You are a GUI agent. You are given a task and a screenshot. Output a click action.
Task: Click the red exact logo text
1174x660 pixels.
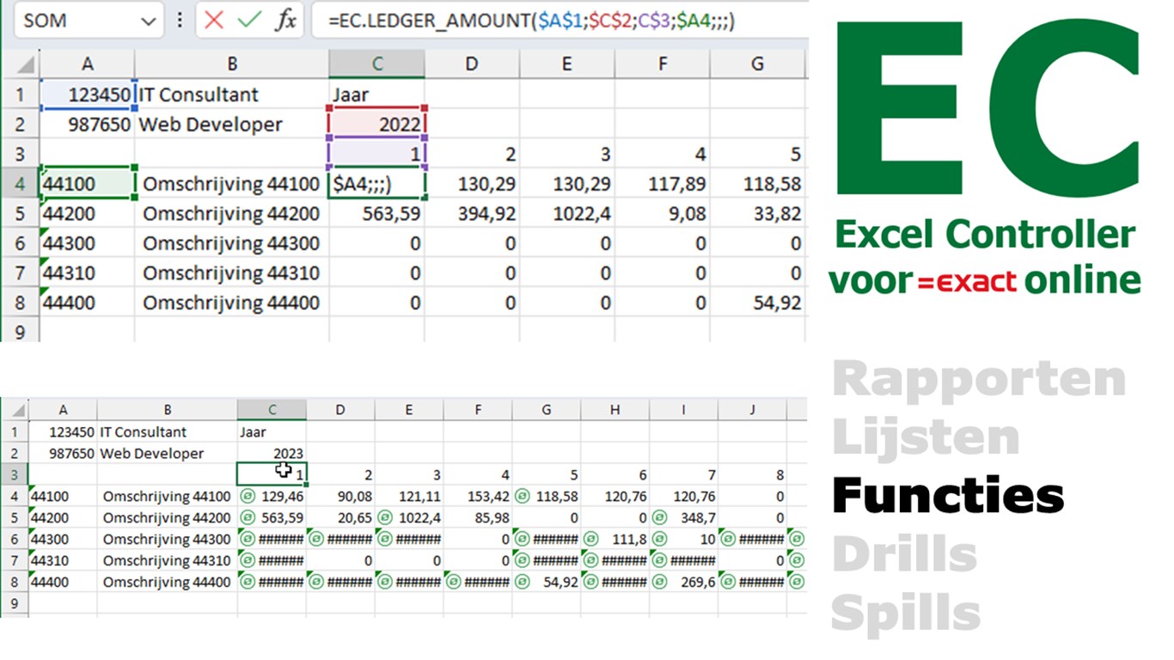point(968,280)
